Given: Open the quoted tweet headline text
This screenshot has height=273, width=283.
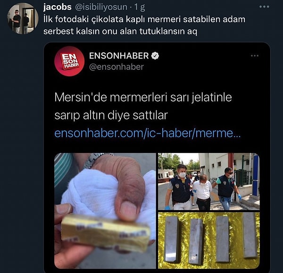Looking at the screenshot, I should coord(143,106).
